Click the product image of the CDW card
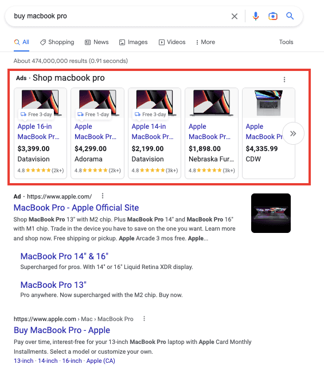This screenshot has width=324, height=372. [x=268, y=102]
